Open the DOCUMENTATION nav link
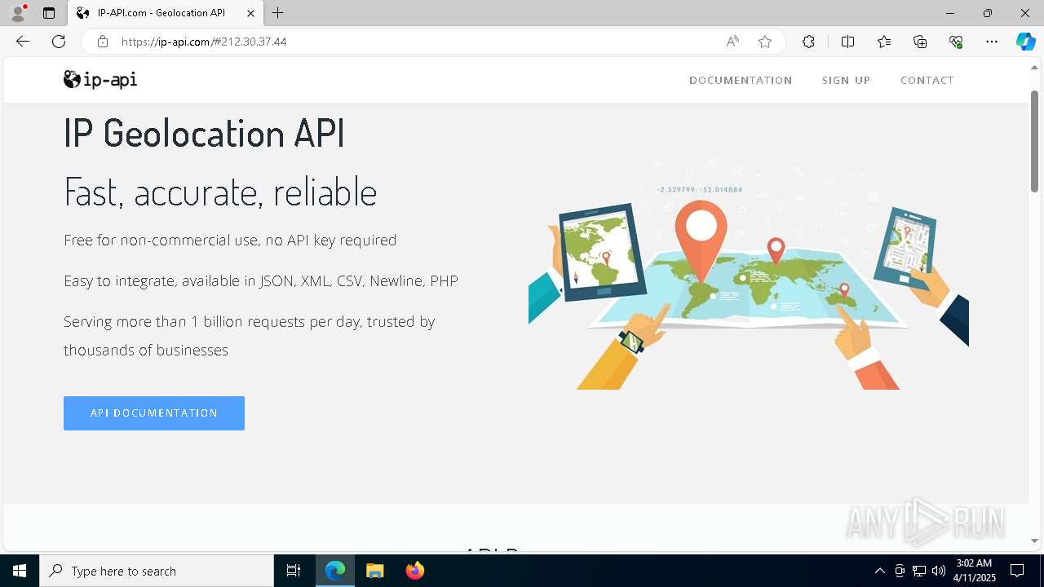 point(741,80)
